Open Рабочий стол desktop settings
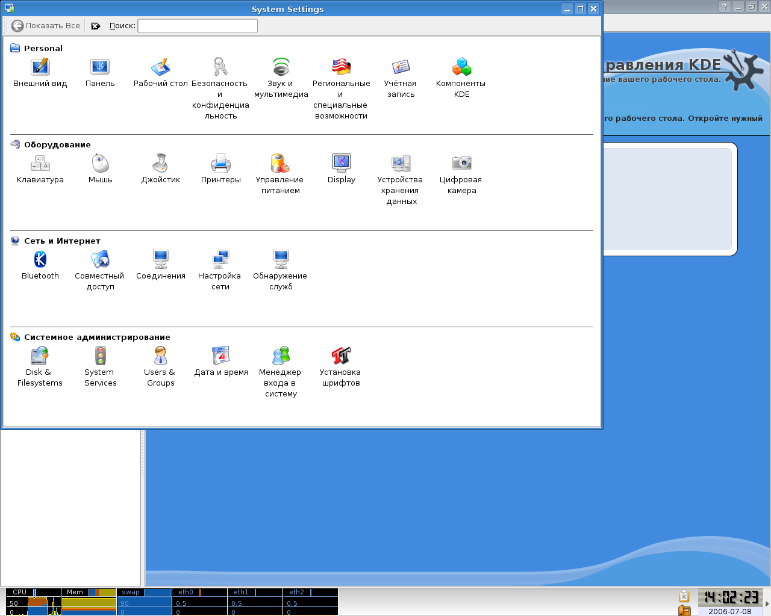The image size is (771, 616). click(160, 73)
